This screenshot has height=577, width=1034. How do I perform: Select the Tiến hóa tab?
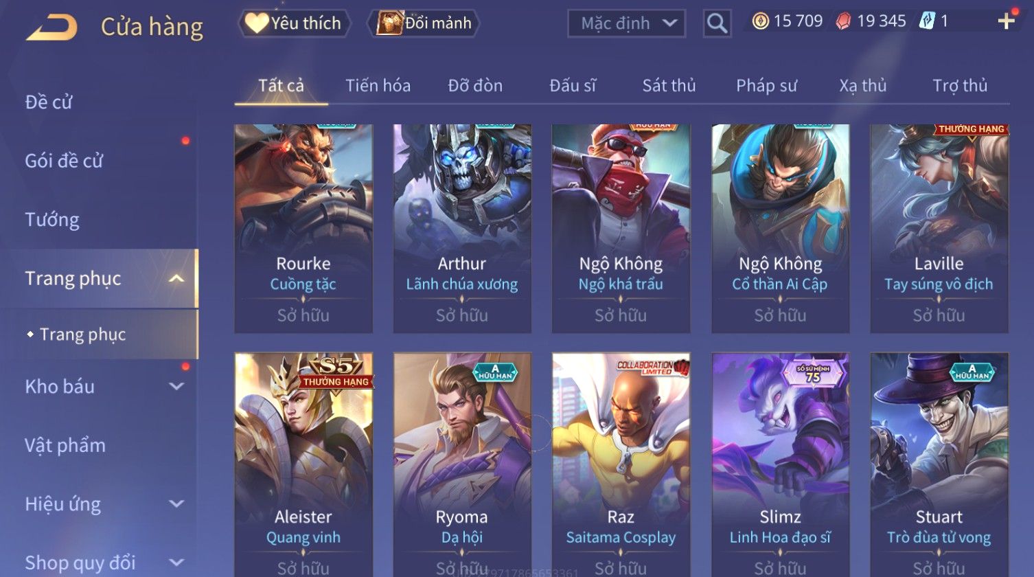(378, 85)
